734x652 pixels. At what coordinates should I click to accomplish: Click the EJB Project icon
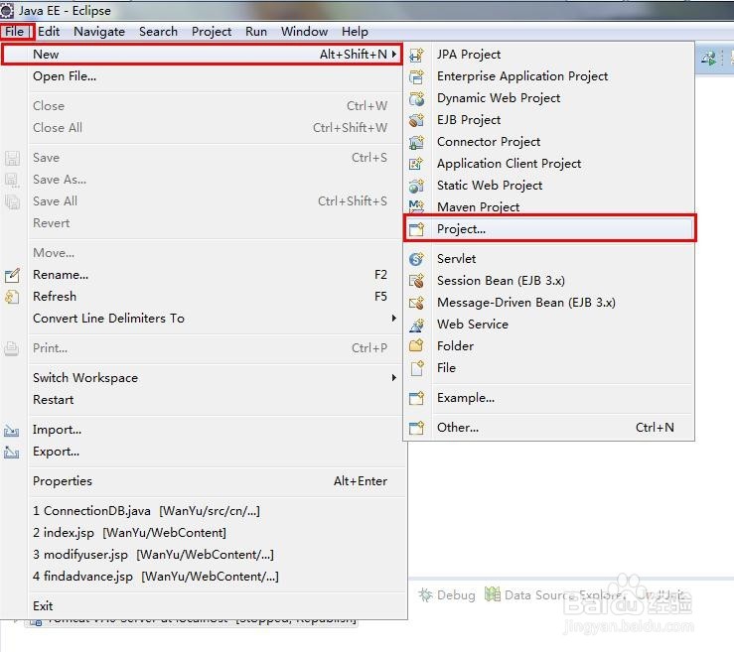tap(416, 120)
